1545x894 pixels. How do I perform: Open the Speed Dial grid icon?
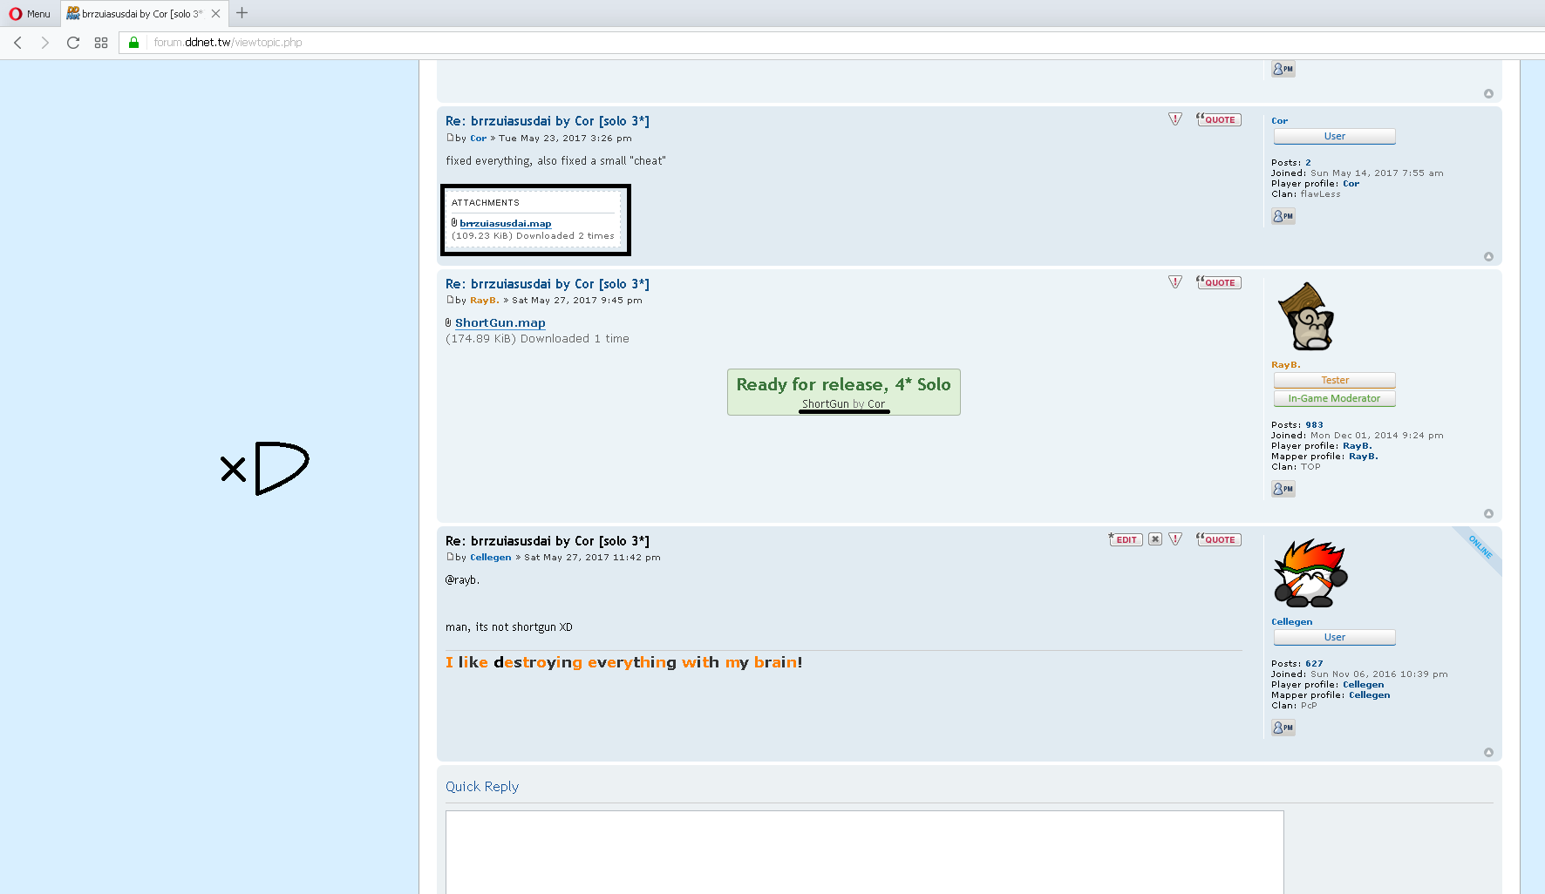click(101, 42)
